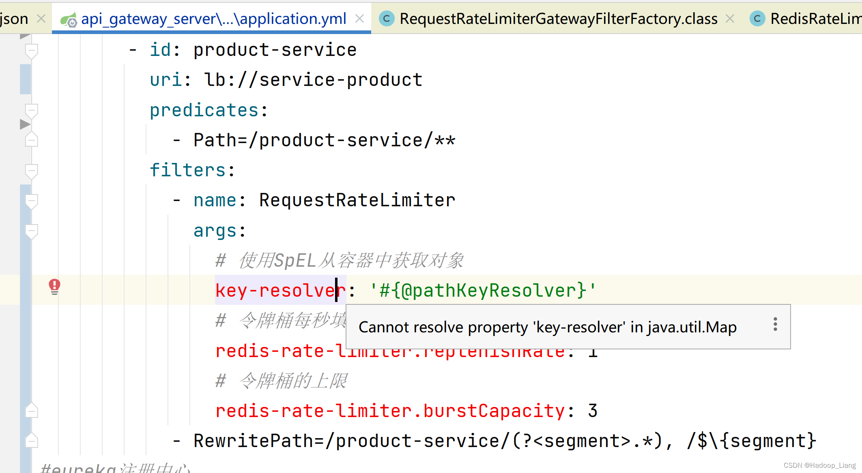
Task: Open the tooltip three-dot options menu
Action: (x=775, y=324)
